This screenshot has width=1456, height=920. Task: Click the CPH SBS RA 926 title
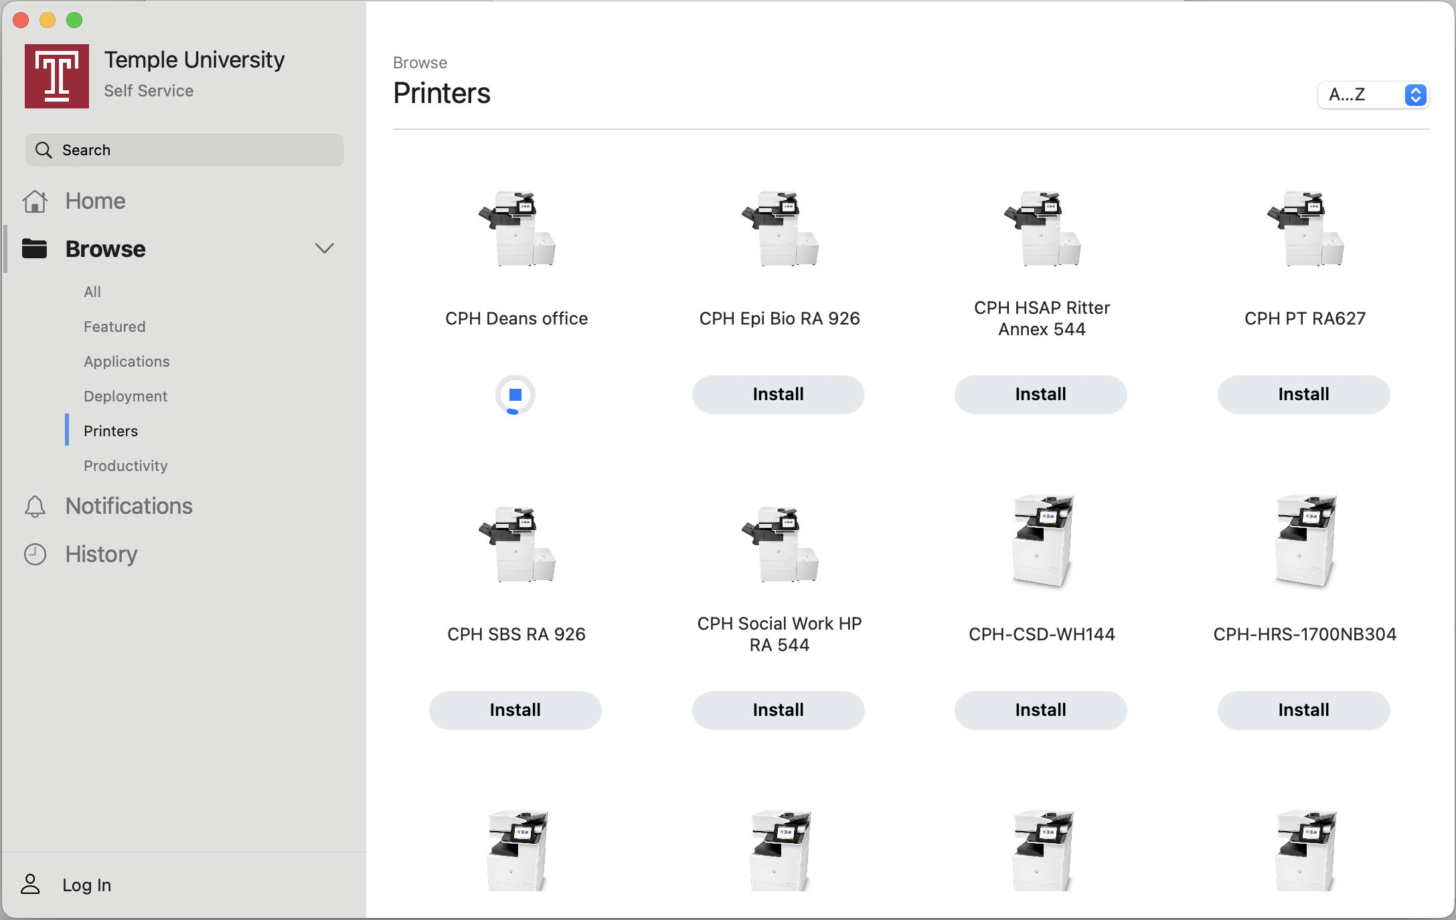[x=517, y=634]
